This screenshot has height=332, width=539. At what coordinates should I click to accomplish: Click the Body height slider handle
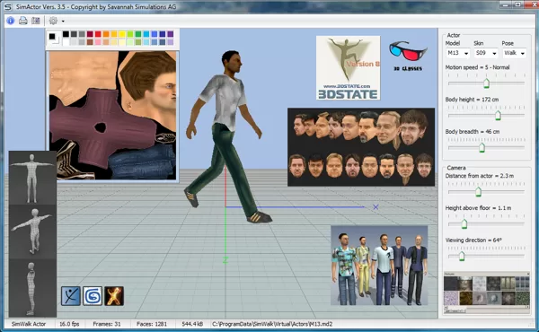498,116
